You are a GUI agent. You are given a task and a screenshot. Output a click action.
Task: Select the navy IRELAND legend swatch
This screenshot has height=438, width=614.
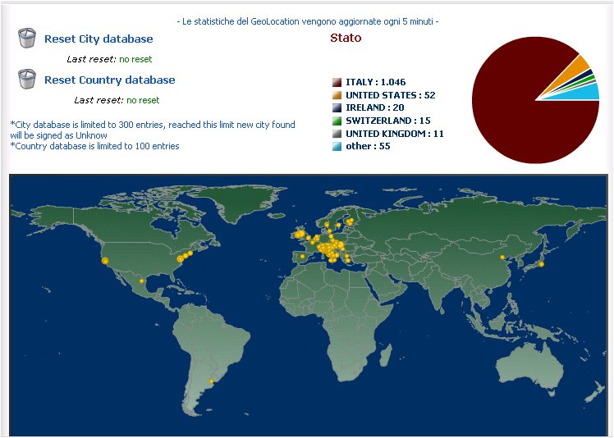click(x=337, y=107)
